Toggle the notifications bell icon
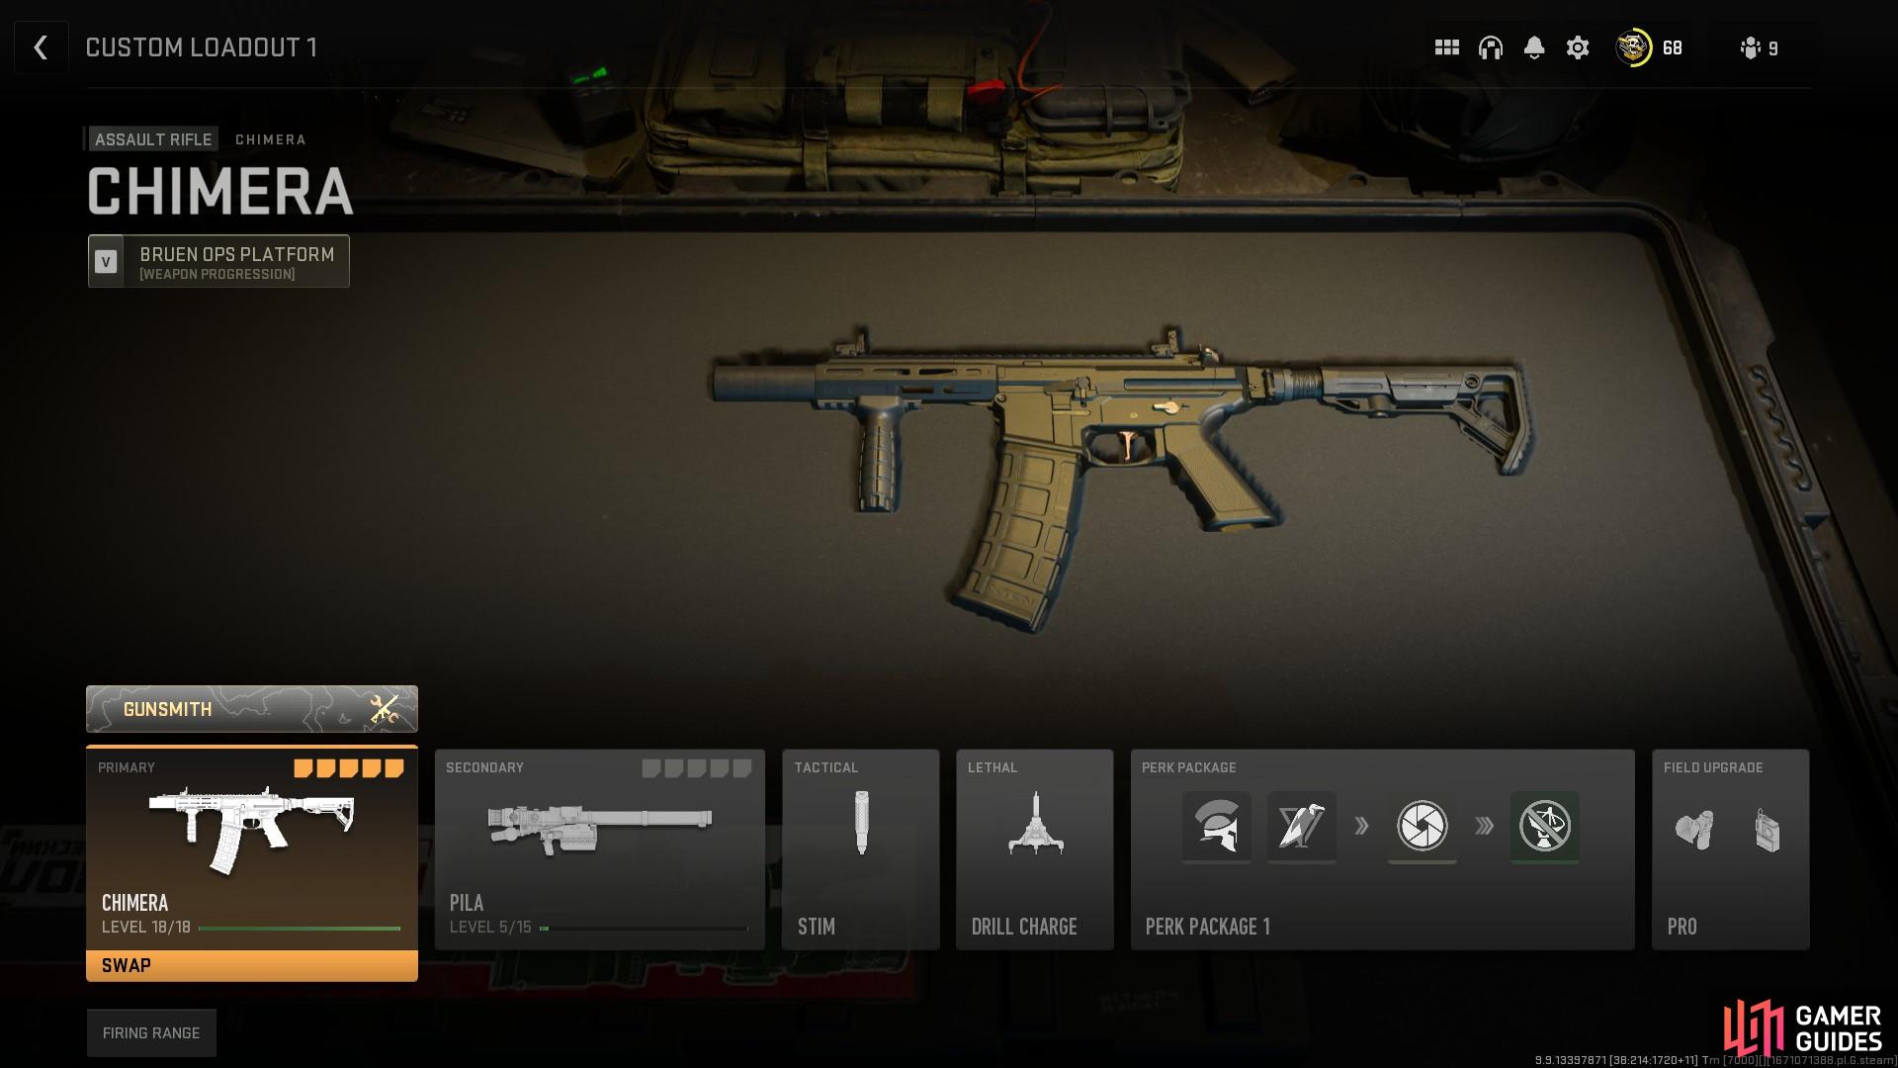The image size is (1898, 1068). point(1533,49)
